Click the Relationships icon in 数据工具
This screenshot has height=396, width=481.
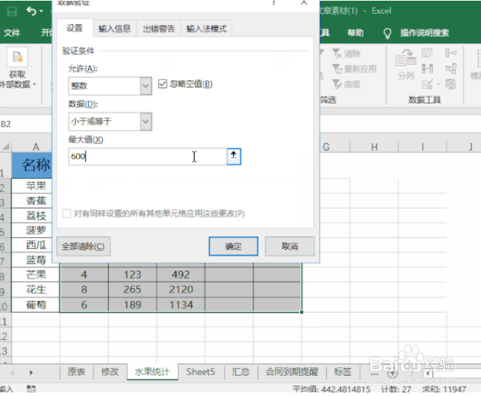(451, 68)
